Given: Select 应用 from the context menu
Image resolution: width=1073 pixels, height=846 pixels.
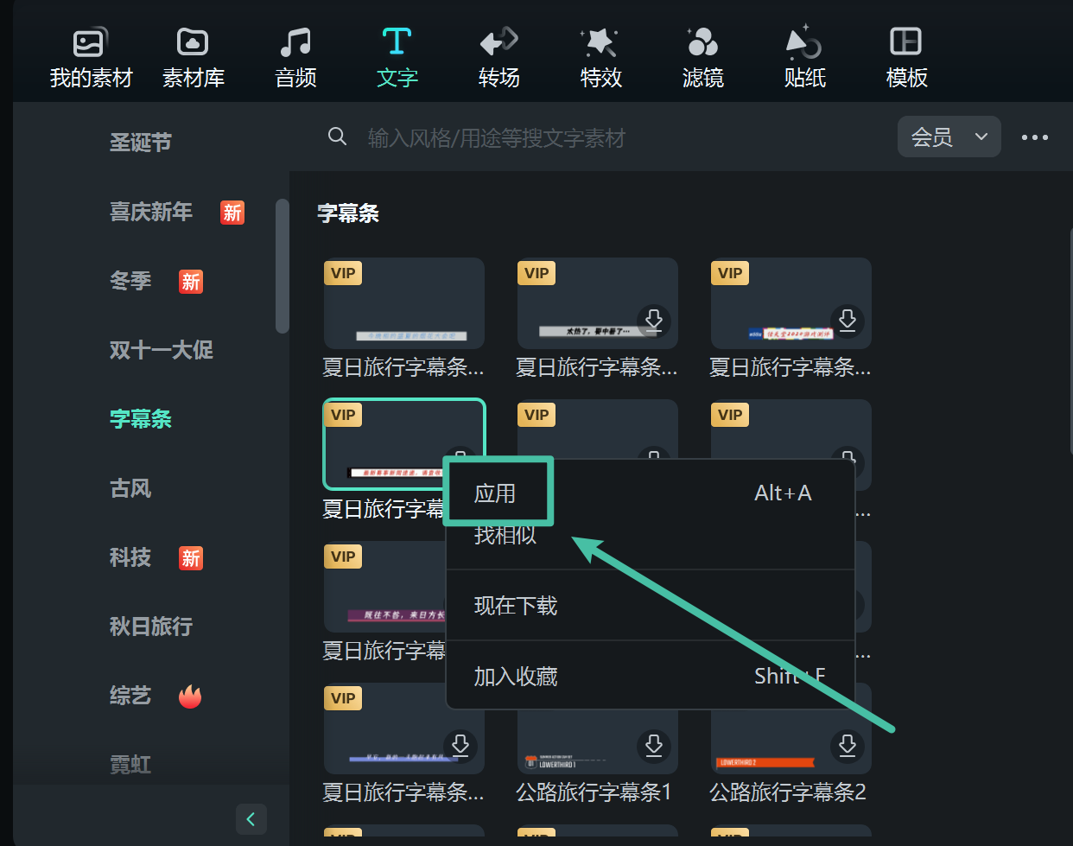Looking at the screenshot, I should point(498,491).
